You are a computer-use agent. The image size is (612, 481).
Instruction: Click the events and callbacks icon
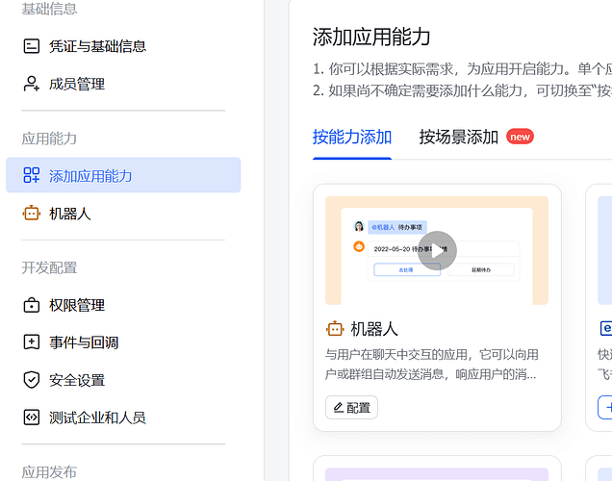point(31,342)
